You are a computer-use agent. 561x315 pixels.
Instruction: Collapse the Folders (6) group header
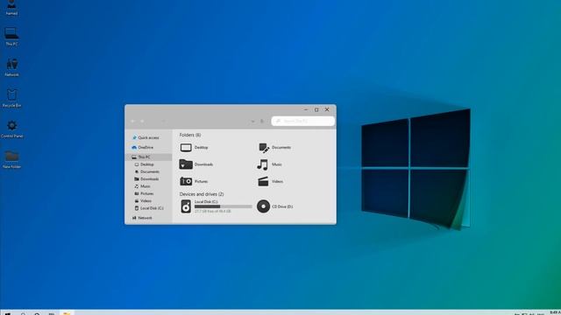pyautogui.click(x=190, y=135)
